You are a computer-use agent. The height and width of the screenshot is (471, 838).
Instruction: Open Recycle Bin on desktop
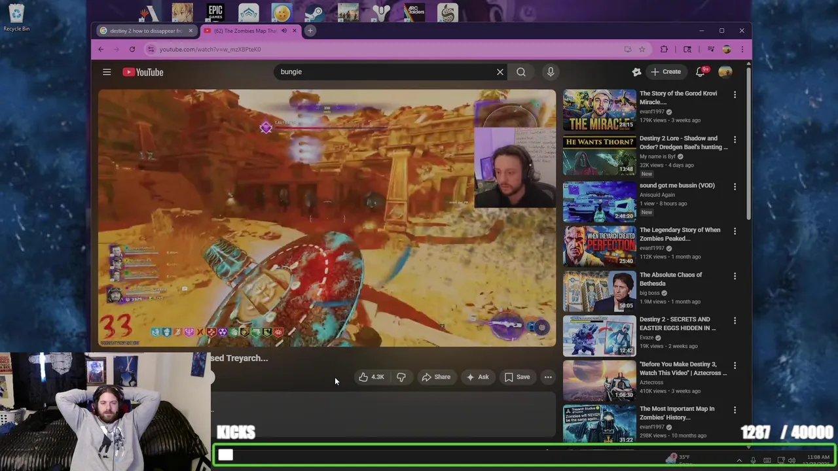point(16,17)
